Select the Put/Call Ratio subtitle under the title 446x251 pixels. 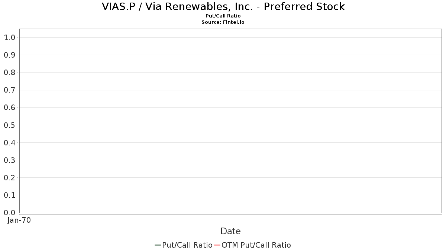(x=223, y=16)
